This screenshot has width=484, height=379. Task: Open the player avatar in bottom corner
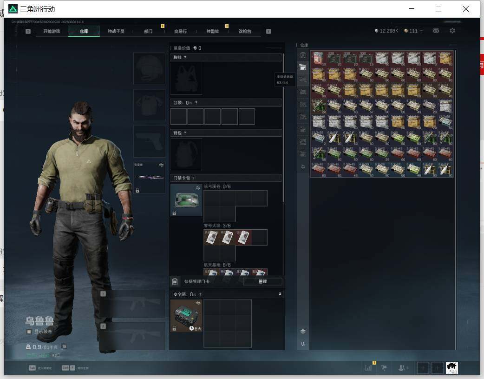(452, 368)
